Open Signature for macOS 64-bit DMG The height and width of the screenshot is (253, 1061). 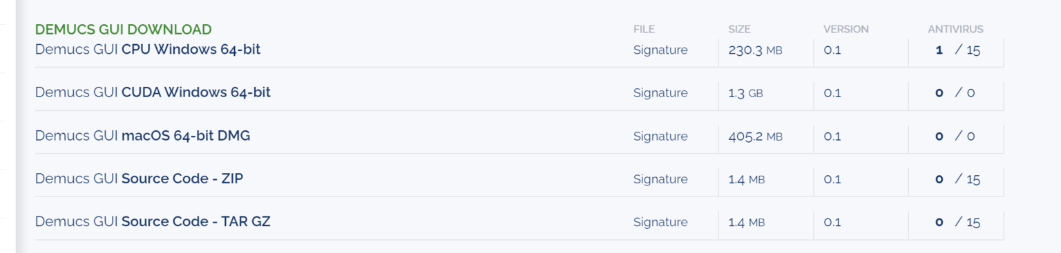tap(660, 136)
